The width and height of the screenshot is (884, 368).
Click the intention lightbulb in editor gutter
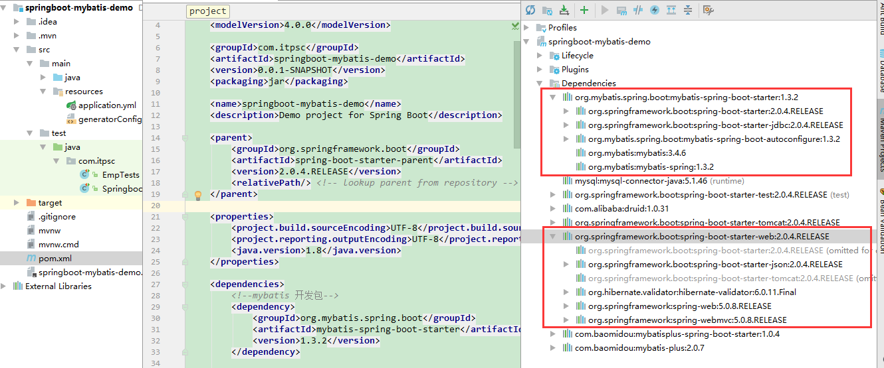[x=197, y=195]
